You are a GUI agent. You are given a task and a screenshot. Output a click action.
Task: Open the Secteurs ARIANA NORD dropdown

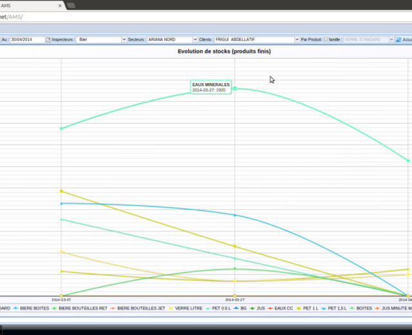(192, 39)
